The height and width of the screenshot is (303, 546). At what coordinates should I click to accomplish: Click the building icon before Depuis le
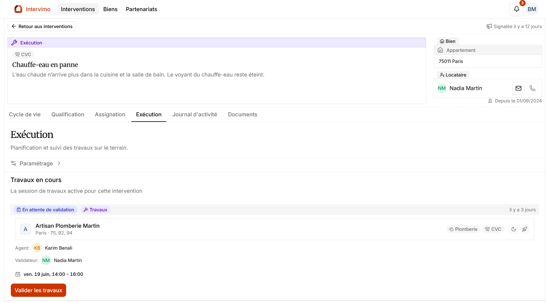tap(490, 101)
